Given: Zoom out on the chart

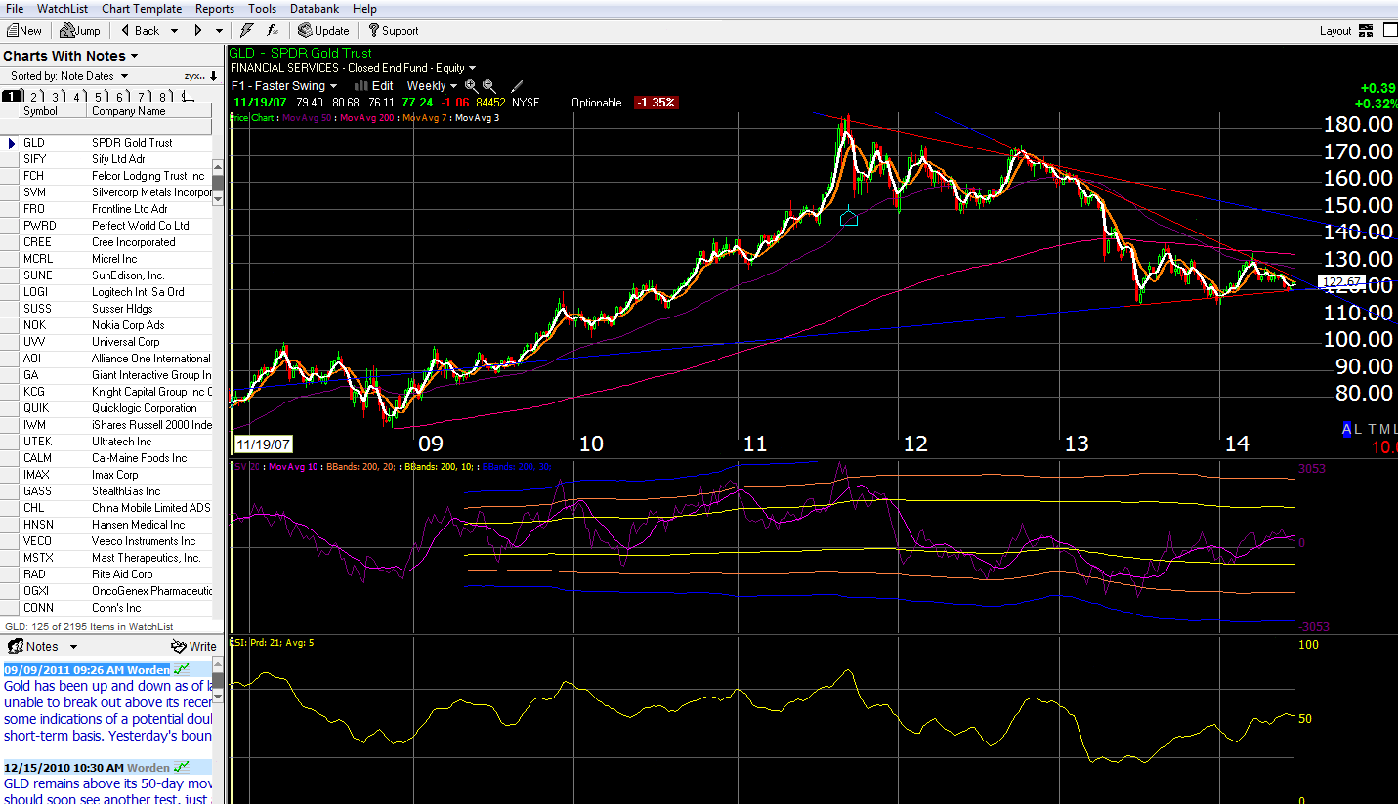Looking at the screenshot, I should coord(489,86).
